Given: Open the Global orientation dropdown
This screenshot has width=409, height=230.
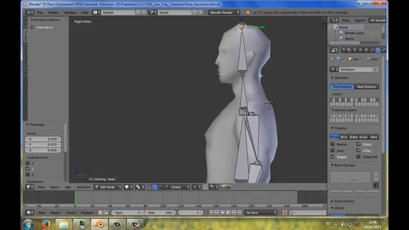Looking at the screenshot, I should (x=180, y=187).
